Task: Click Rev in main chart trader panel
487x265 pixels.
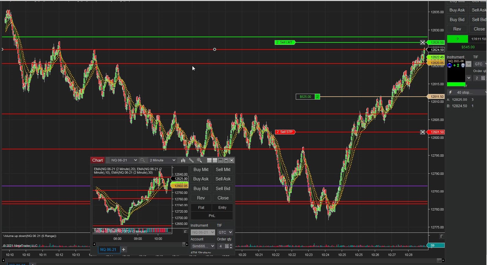Action: pos(457,29)
